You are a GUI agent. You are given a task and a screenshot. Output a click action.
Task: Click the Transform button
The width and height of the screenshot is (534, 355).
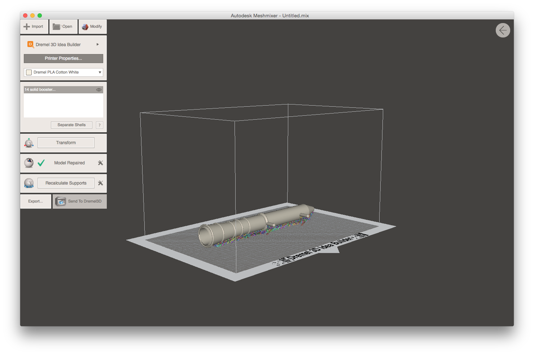click(x=66, y=143)
